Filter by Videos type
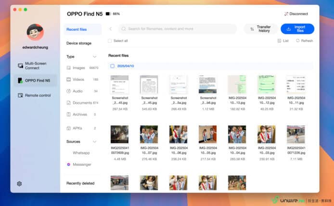Image resolution: width=334 pixels, height=206 pixels. coord(82,80)
